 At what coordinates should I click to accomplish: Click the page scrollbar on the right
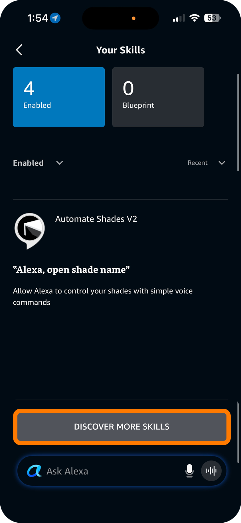(238, 122)
